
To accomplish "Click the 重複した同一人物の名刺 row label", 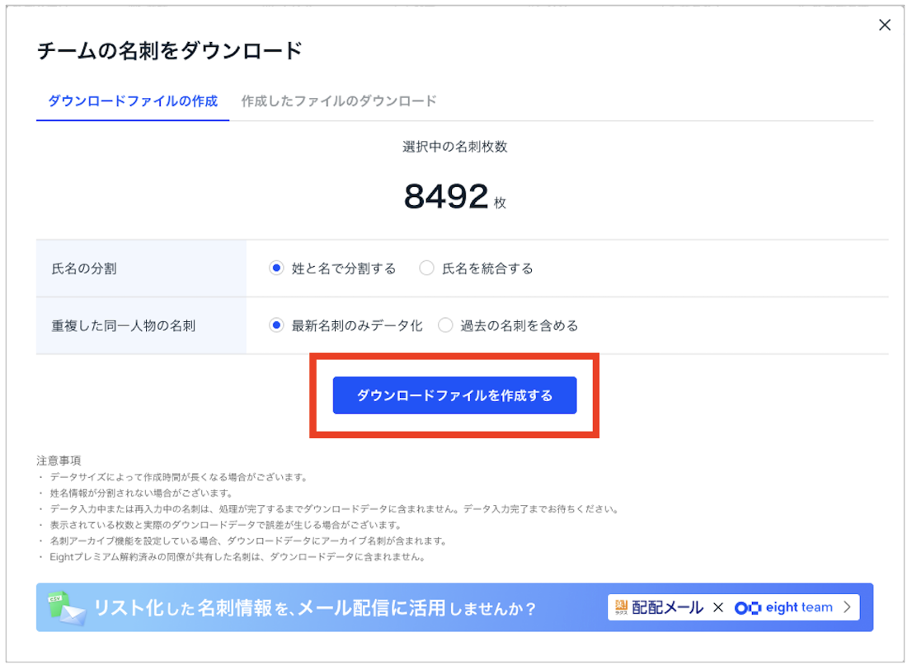I will pos(124,325).
